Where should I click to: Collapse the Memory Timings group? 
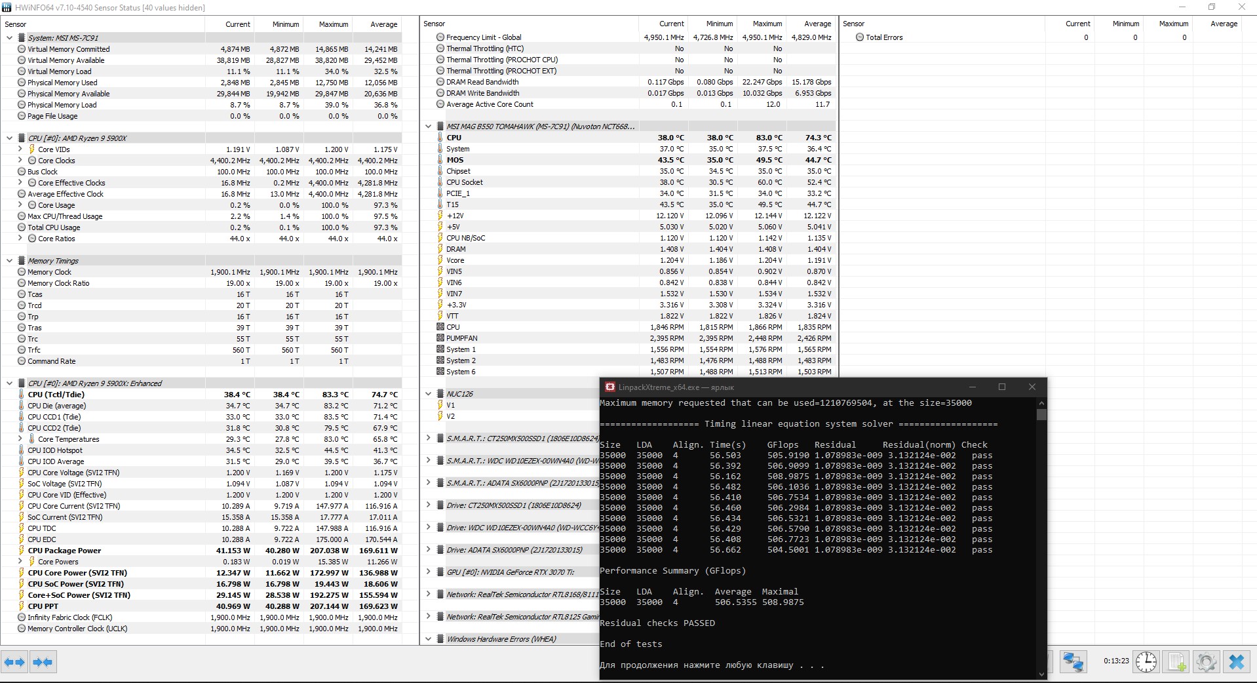click(x=9, y=261)
